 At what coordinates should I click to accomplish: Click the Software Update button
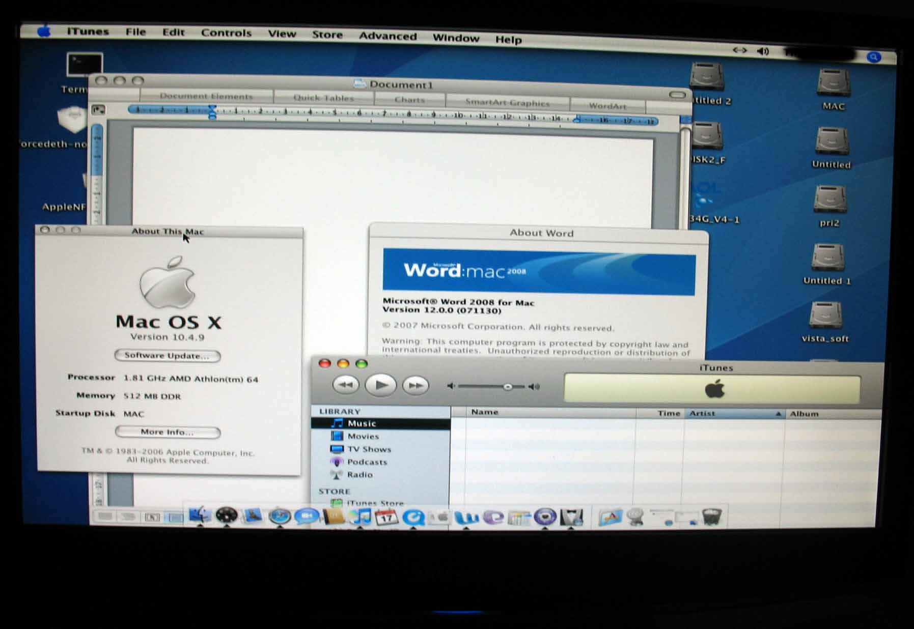click(167, 356)
